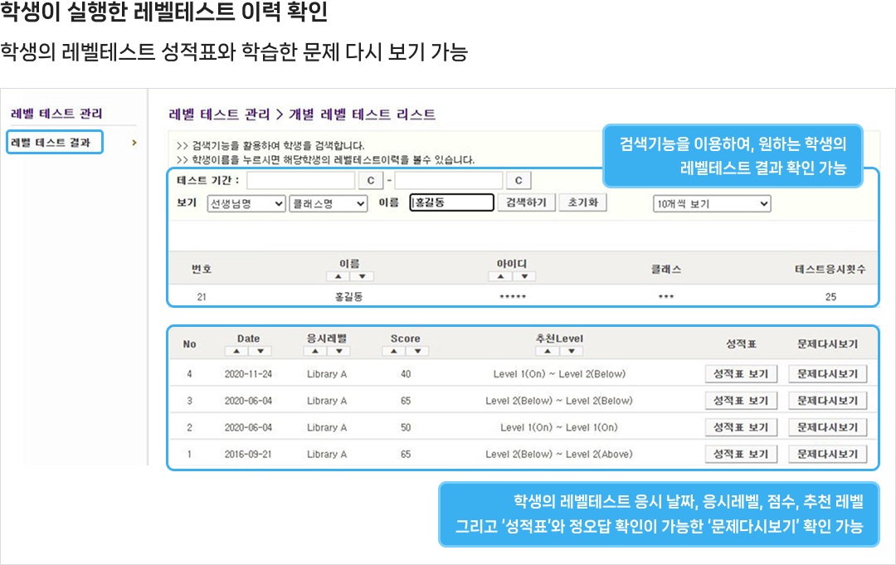Click the test period start date field
This screenshot has height=565, width=896.
pyautogui.click(x=300, y=181)
